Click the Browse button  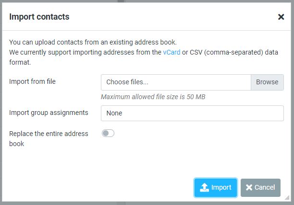coord(267,82)
